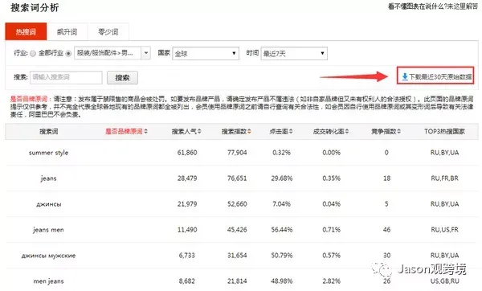This screenshot has width=482, height=291.
Task: Click the 0.57% conversion rate cell
Action: [x=331, y=256]
